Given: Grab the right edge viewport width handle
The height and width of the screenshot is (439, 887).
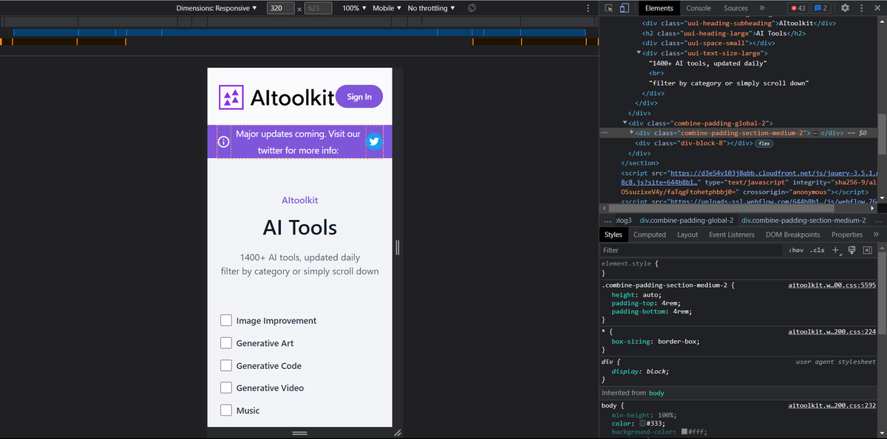Looking at the screenshot, I should pyautogui.click(x=398, y=248).
